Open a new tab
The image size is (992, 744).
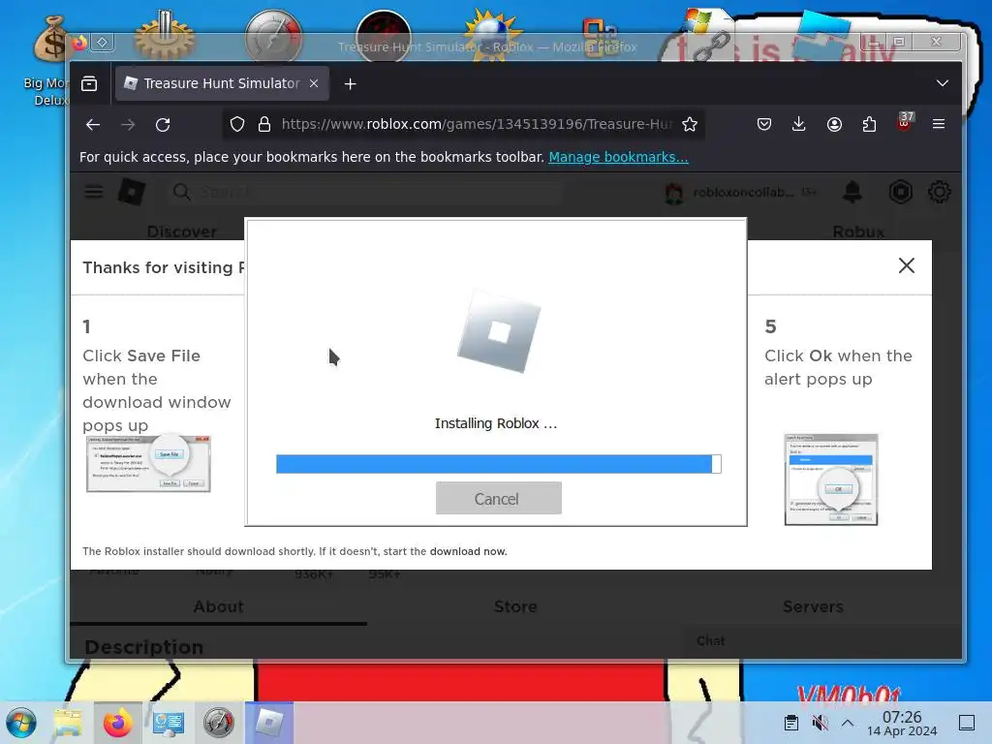tap(350, 83)
